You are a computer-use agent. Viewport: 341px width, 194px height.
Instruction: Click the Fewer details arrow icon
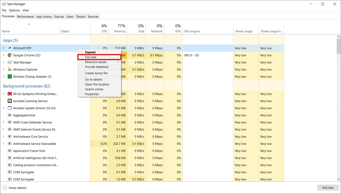coord(4,188)
